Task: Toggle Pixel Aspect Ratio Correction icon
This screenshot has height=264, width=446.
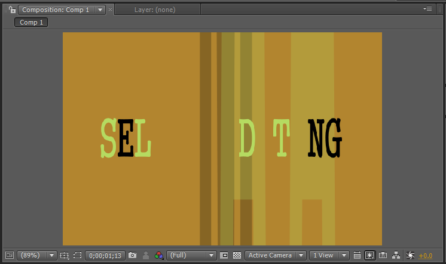Action: tap(357, 255)
